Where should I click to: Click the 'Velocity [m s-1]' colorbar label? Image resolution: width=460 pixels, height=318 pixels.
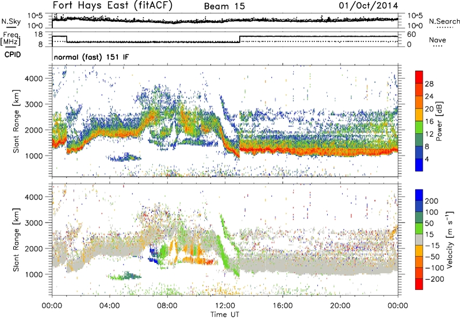point(450,239)
